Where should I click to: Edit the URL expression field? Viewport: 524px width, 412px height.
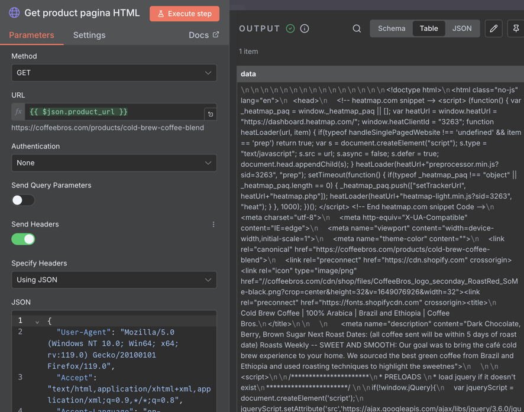point(114,112)
